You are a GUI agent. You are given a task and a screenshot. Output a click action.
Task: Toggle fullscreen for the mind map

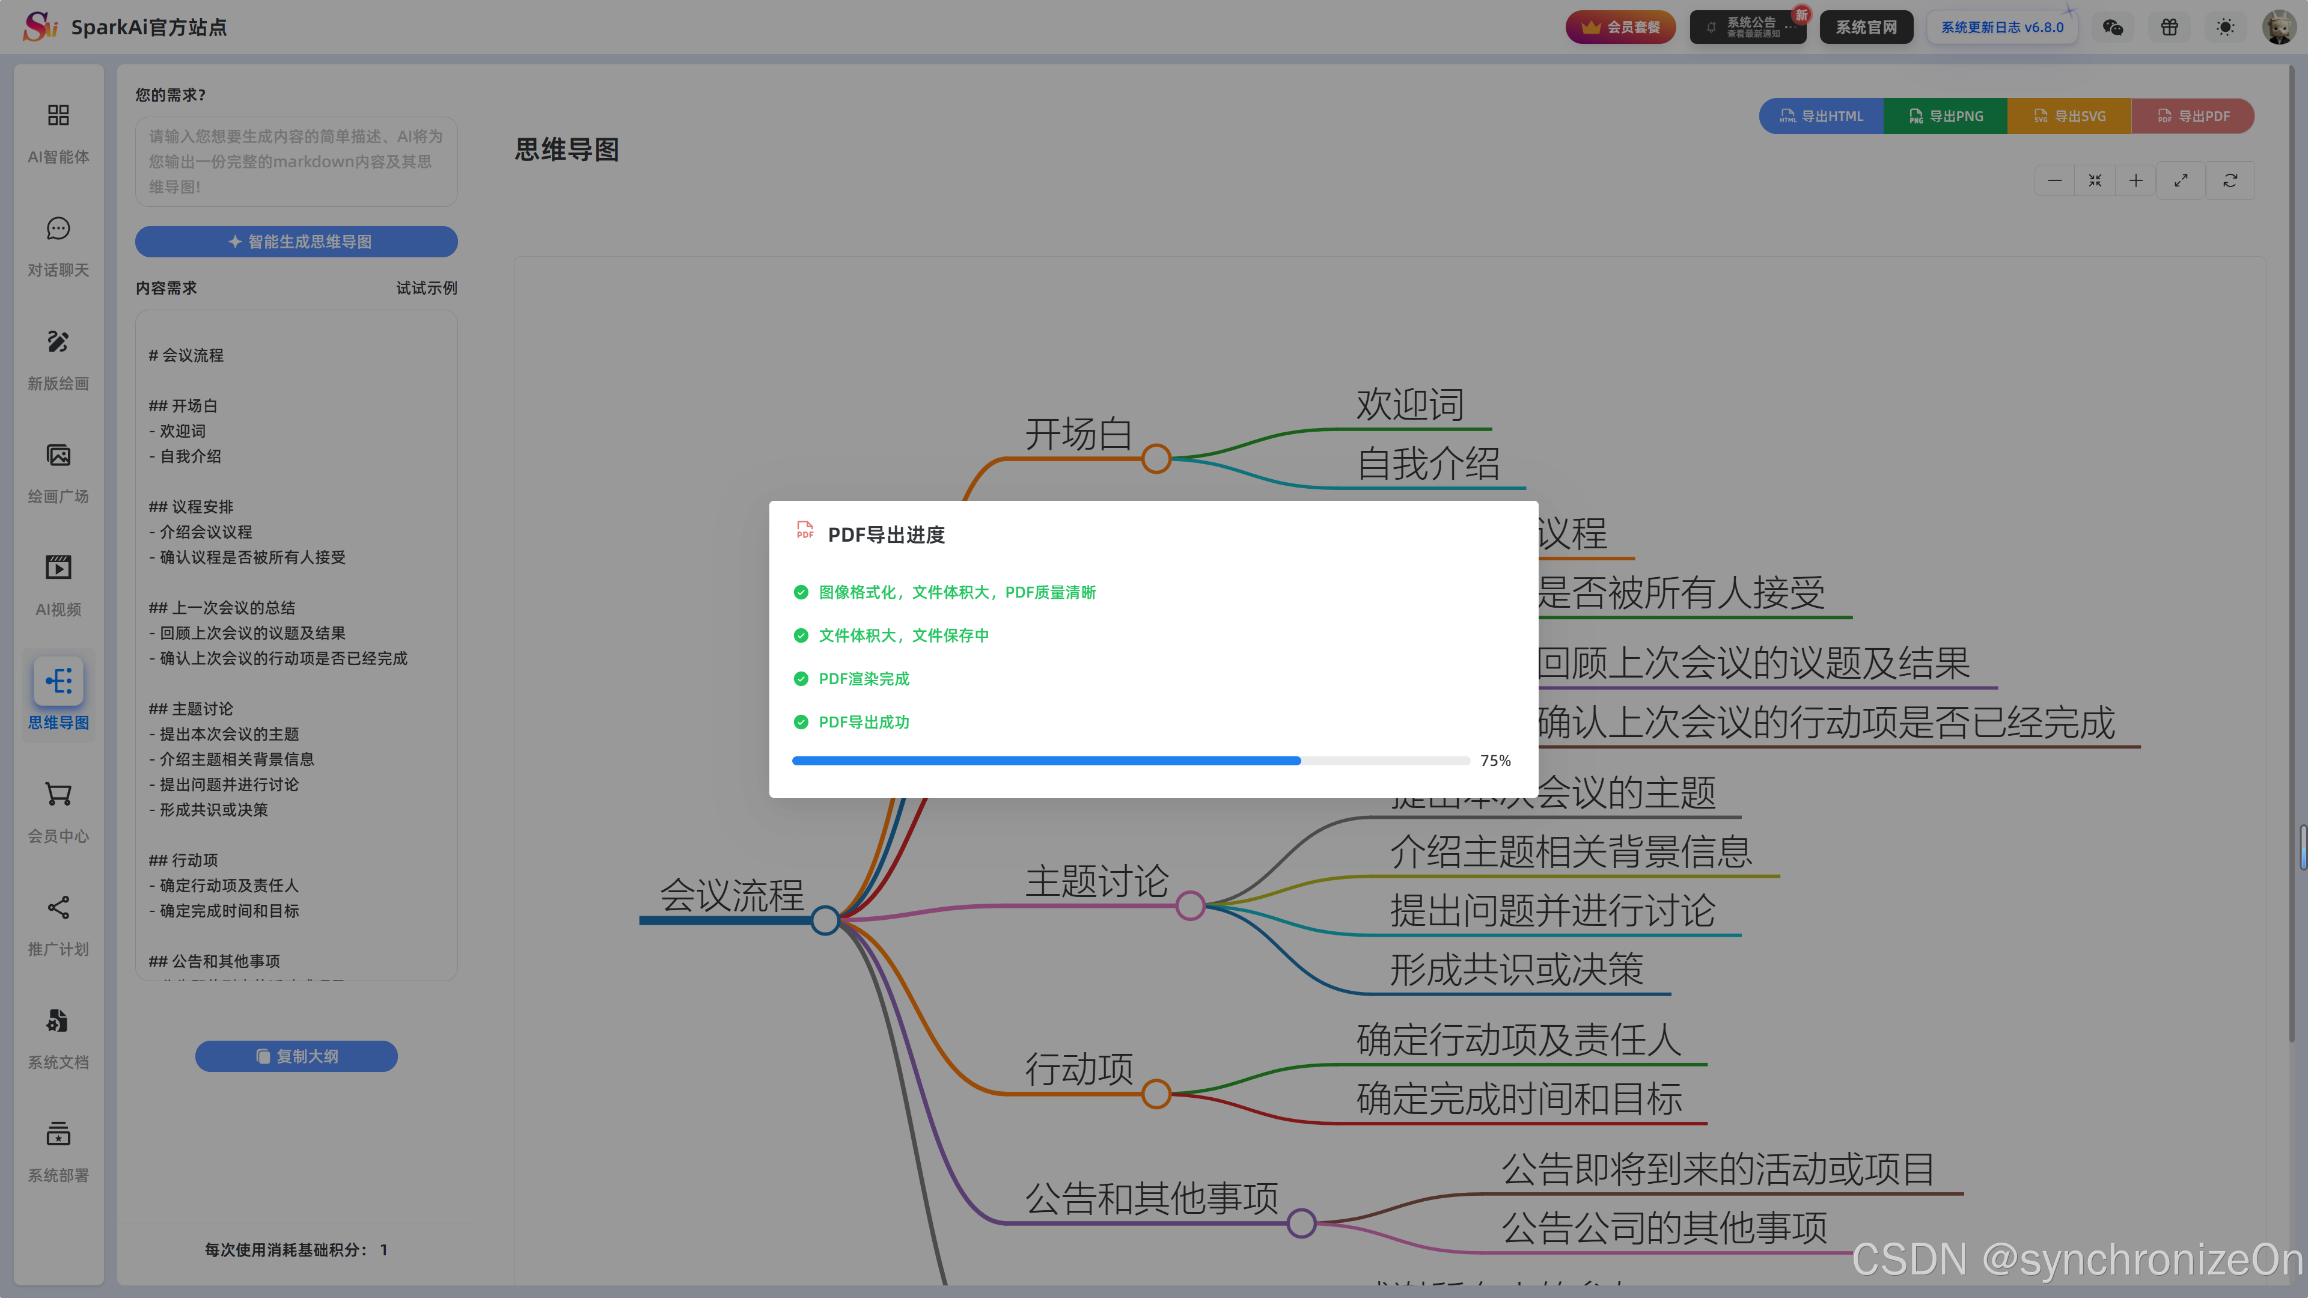tap(2181, 181)
